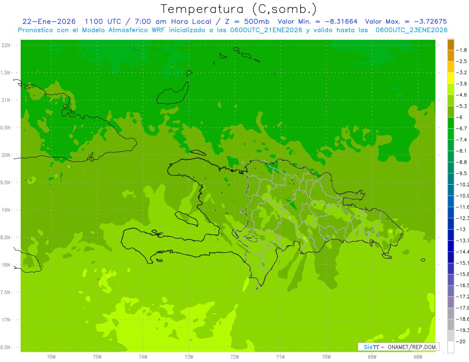
Task: Click the '-3.9' colorbar label
Action: pyautogui.click(x=462, y=84)
